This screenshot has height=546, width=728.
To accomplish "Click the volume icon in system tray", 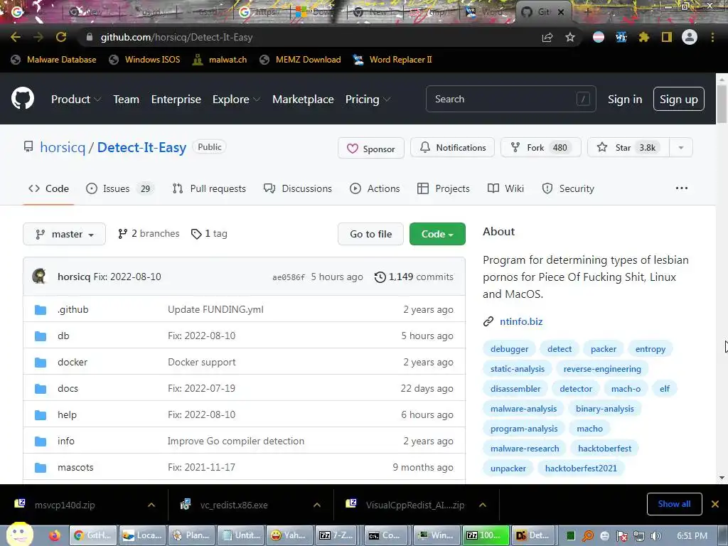I will point(656,536).
